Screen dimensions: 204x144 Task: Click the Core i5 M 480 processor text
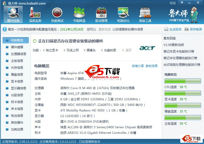97,88
